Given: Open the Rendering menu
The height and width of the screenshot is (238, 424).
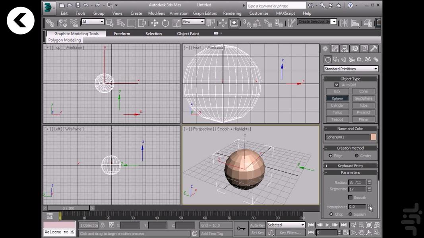Looking at the screenshot, I should pos(232,13).
